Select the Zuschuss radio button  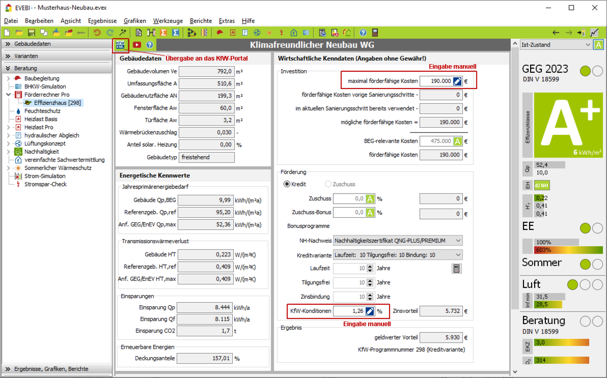pos(329,184)
